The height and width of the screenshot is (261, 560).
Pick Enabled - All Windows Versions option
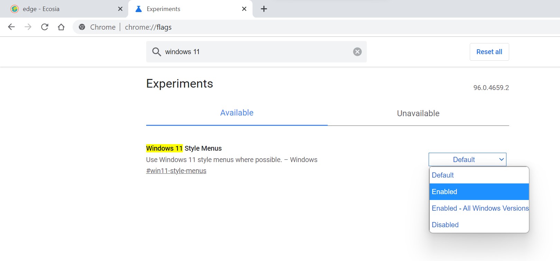(479, 208)
